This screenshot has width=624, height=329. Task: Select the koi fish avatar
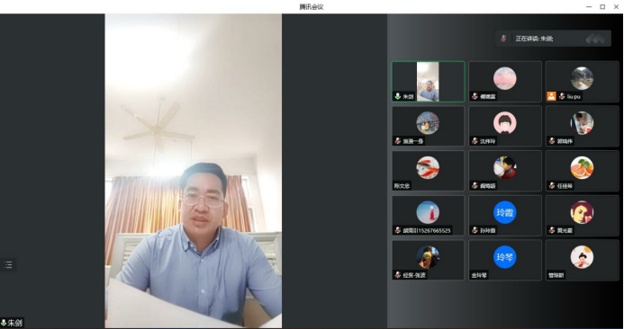428,167
